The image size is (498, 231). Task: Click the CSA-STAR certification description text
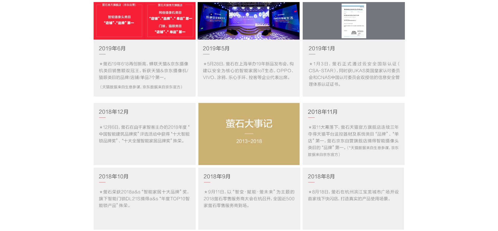pyautogui.click(x=354, y=74)
